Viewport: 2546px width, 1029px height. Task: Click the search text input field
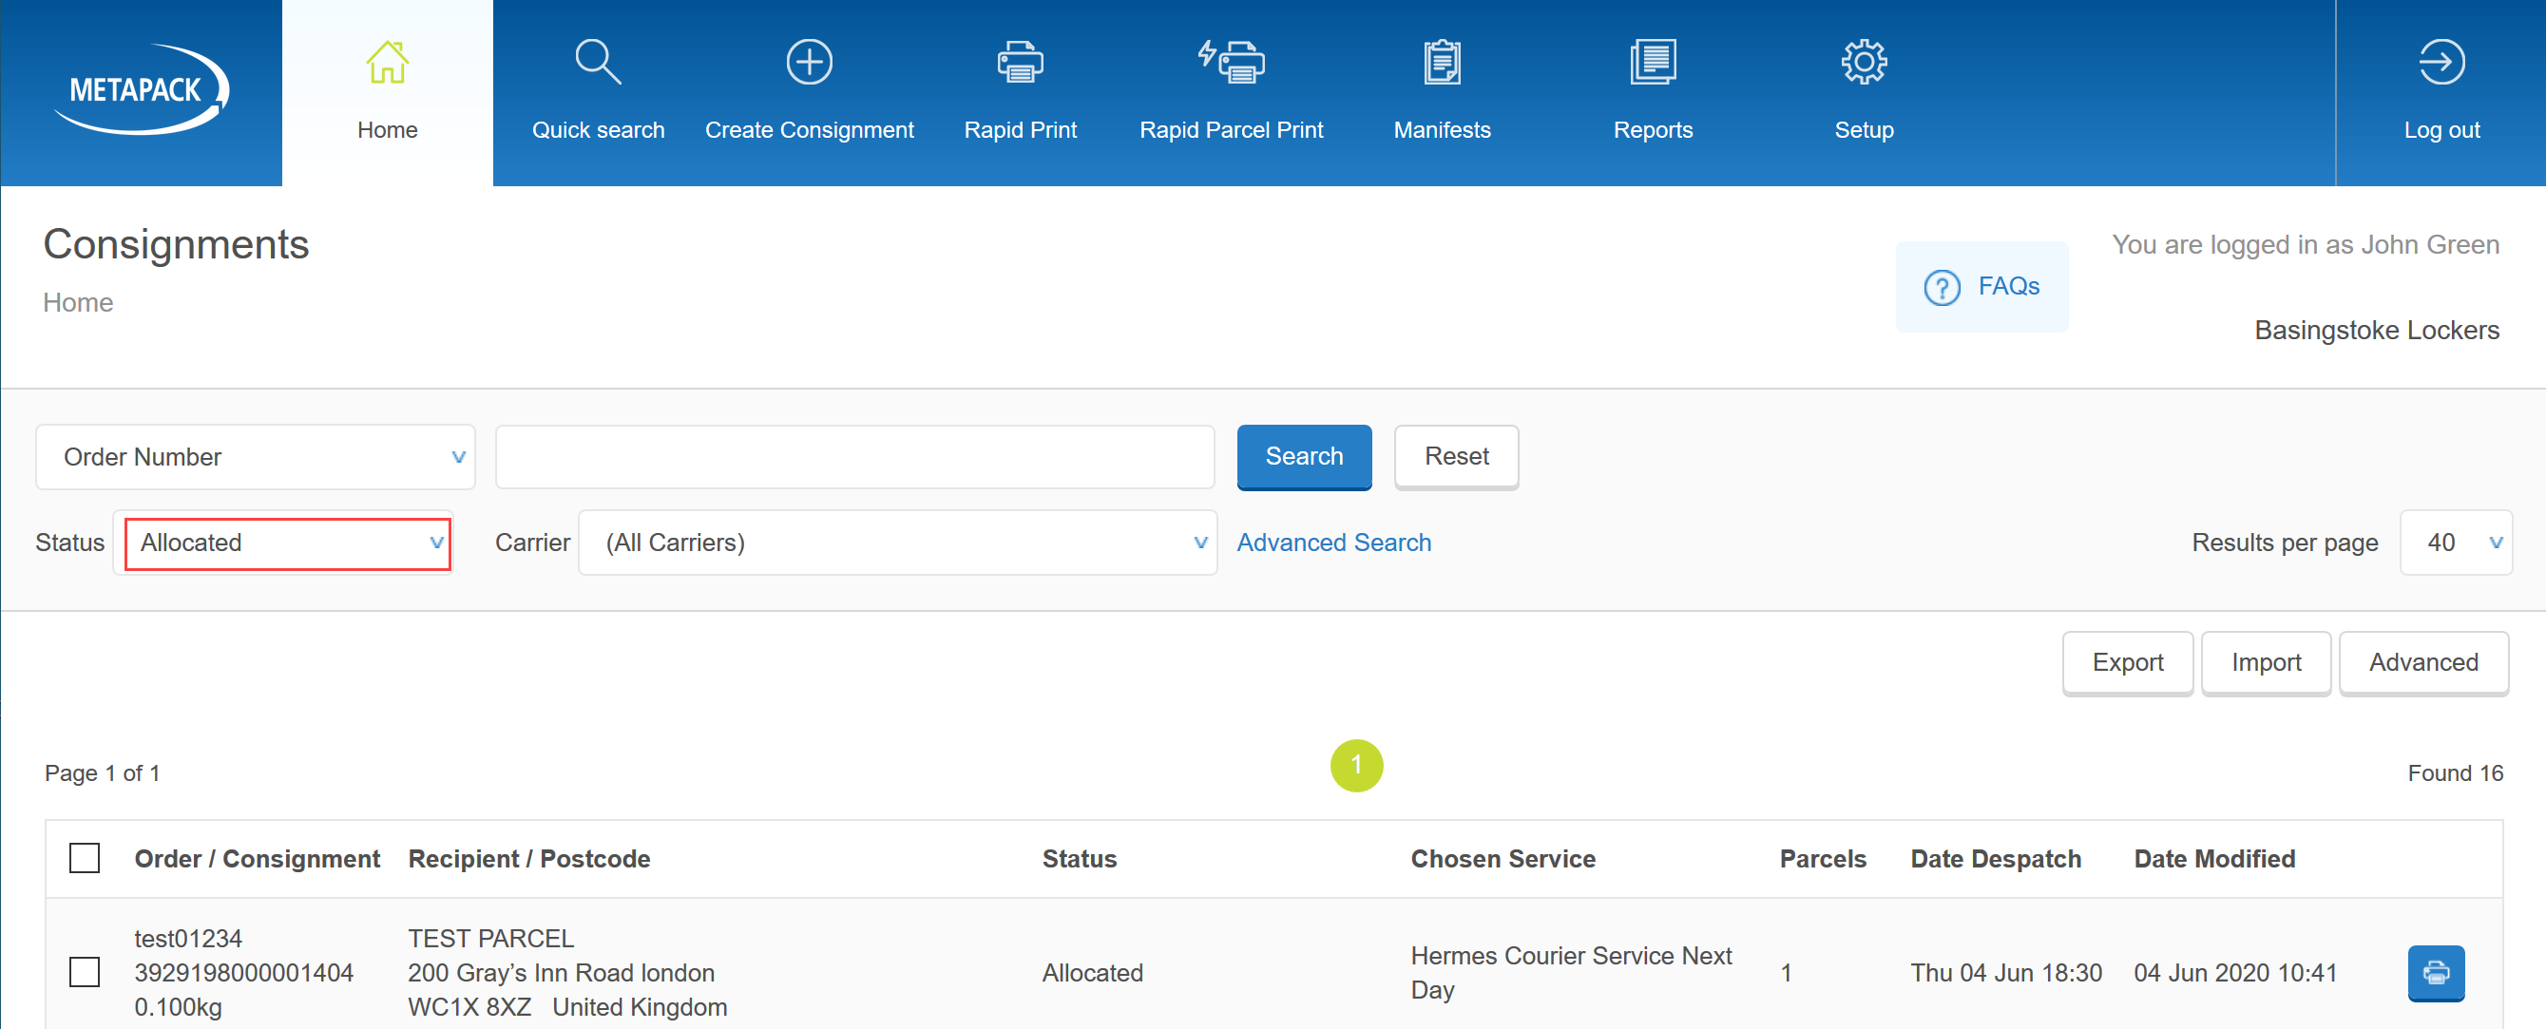854,457
